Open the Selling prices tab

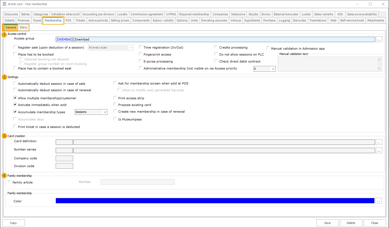(120, 20)
